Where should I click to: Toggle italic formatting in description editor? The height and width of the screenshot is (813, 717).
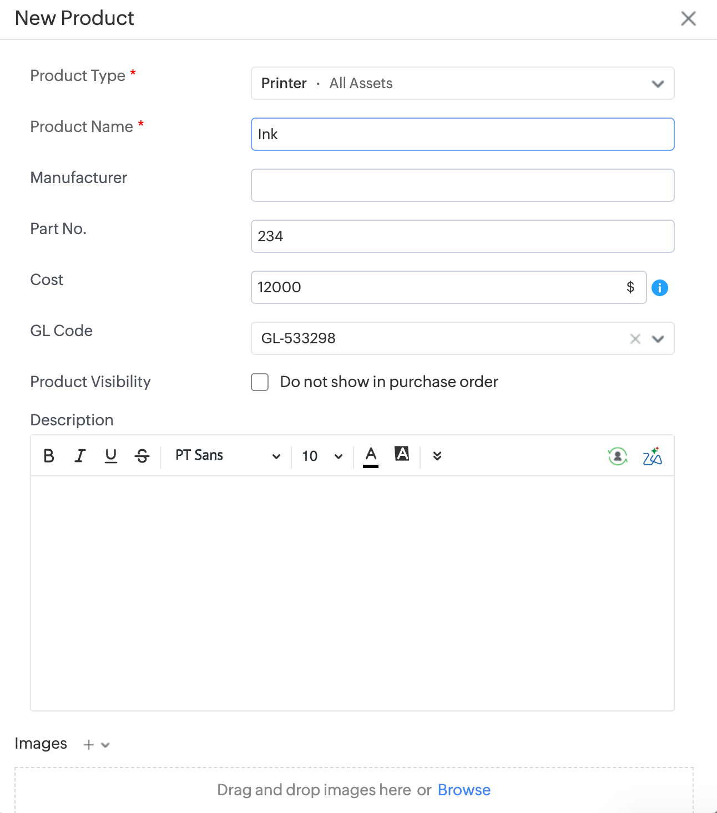point(80,456)
